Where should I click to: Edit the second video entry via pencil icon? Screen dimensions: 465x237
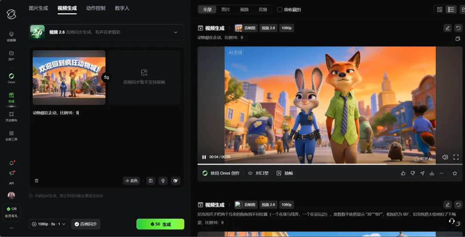click(x=447, y=204)
